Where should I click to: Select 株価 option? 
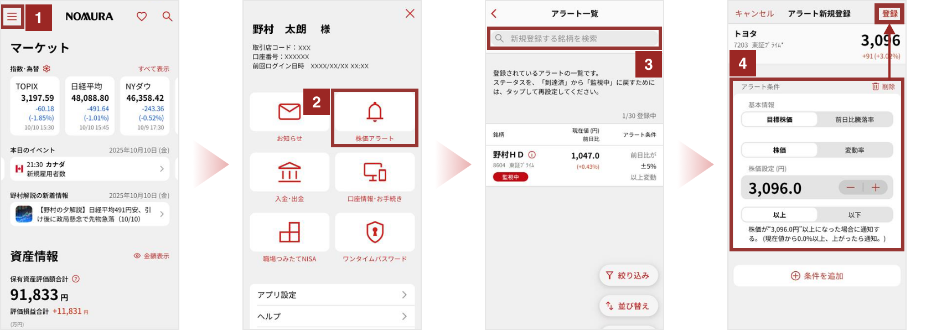[779, 150]
